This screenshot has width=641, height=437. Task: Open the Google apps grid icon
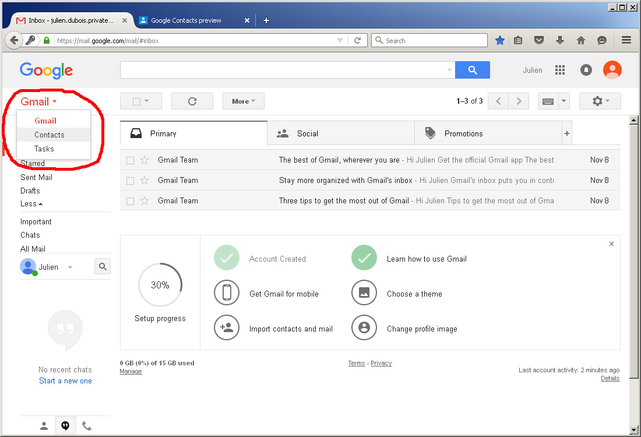[x=560, y=70]
